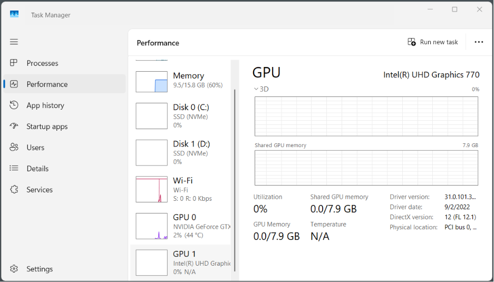Open the three-dot more options menu
The width and height of the screenshot is (494, 282).
pos(479,42)
